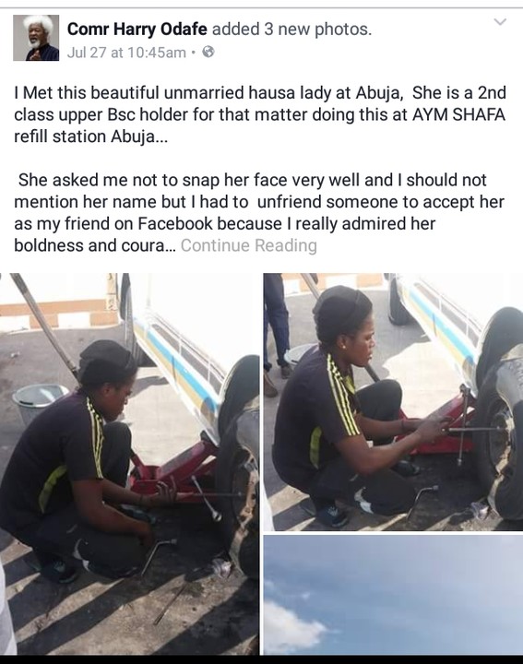Open the Jul 27 at 10:45am timestamp
The height and width of the screenshot is (664, 523).
126,53
